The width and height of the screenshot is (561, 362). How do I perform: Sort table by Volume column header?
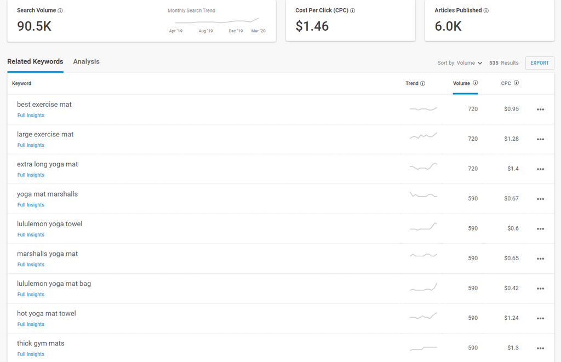point(461,84)
